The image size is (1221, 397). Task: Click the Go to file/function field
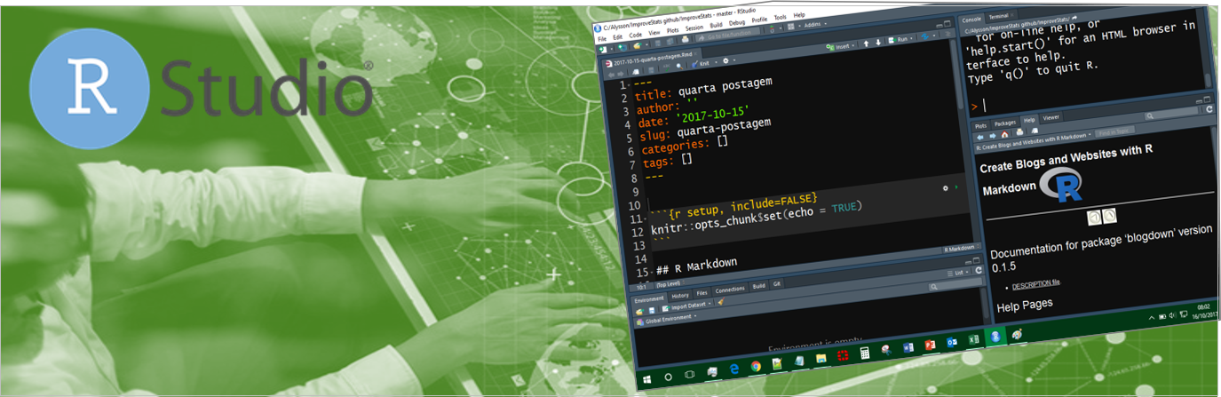727,35
